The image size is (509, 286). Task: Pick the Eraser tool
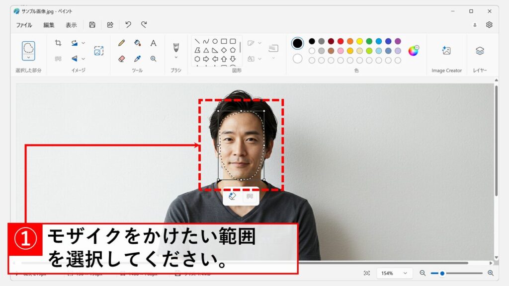click(122, 59)
